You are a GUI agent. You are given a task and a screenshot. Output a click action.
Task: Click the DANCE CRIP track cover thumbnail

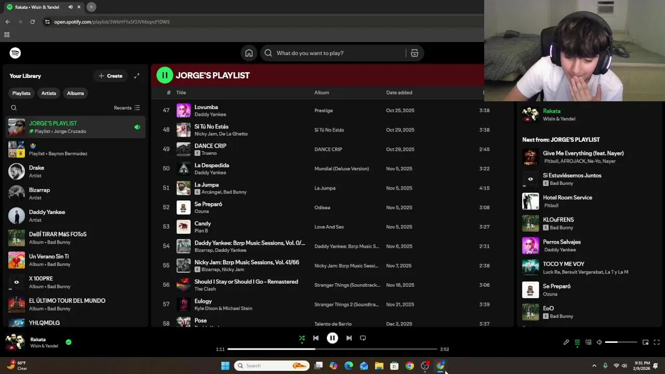pyautogui.click(x=183, y=150)
